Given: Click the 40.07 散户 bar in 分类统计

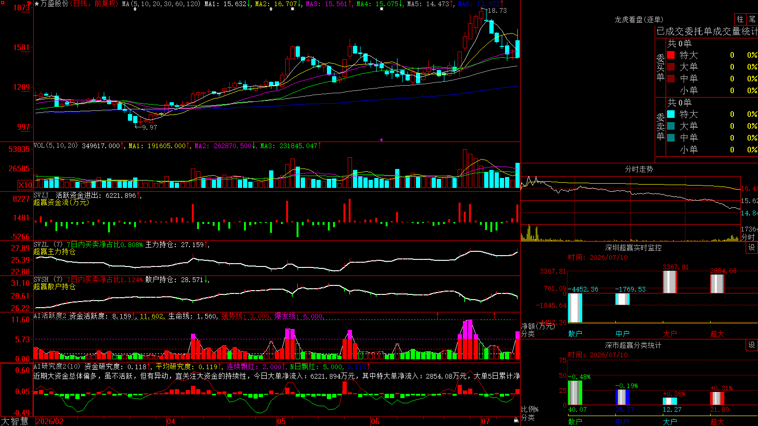Looking at the screenshot, I should pos(575,393).
